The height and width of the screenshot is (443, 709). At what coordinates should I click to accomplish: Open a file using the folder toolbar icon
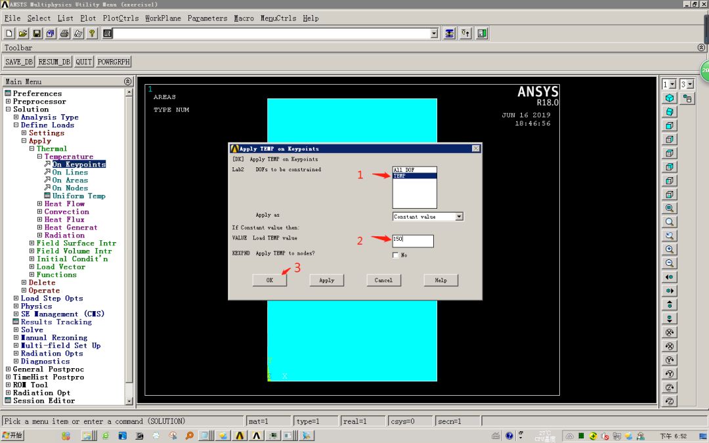tap(23, 33)
